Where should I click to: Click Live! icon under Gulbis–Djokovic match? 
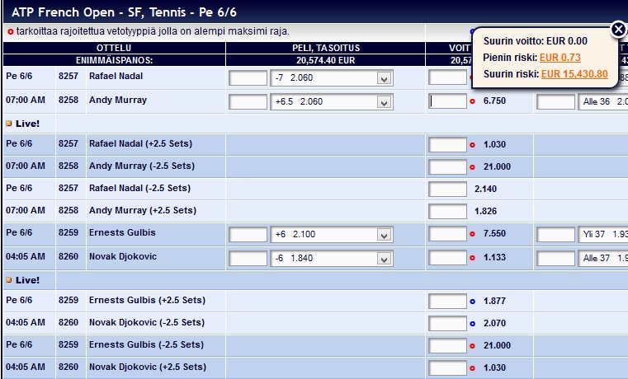point(9,280)
